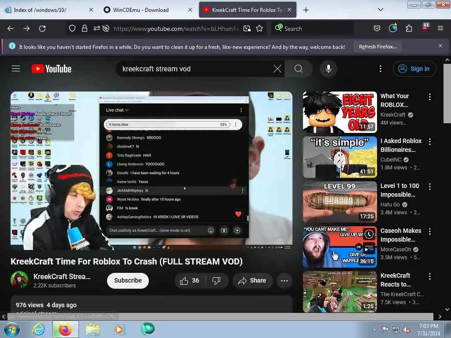451x338 pixels.
Task: Click the autoplay blocked icon
Action: pyautogui.click(x=106, y=28)
